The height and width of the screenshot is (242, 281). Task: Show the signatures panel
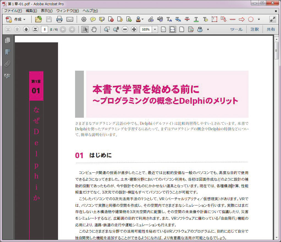[x=7, y=76]
